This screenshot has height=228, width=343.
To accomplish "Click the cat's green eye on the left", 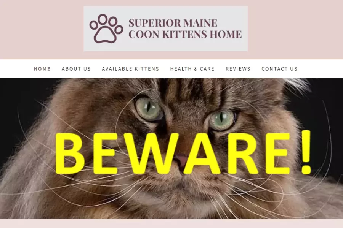I will 149,108.
